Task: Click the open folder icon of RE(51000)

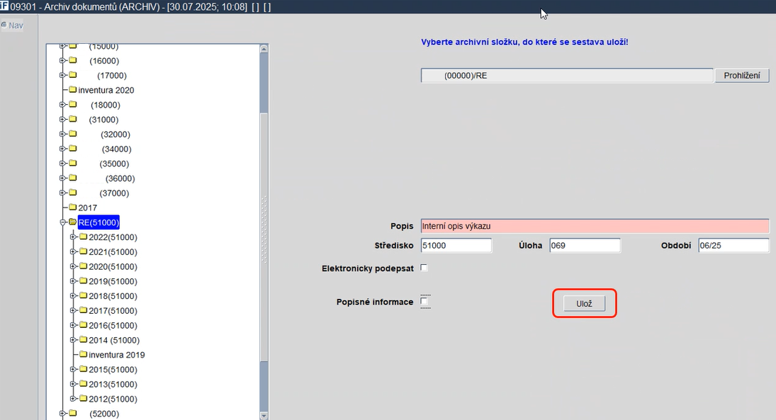Action: 73,222
